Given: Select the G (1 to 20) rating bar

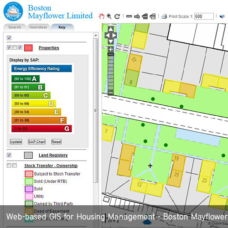Looking at the screenshot, I should (41, 129).
